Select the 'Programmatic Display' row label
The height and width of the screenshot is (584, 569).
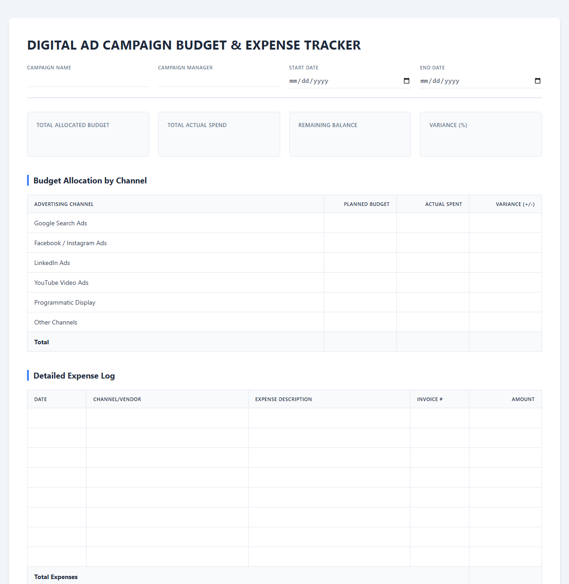(65, 302)
